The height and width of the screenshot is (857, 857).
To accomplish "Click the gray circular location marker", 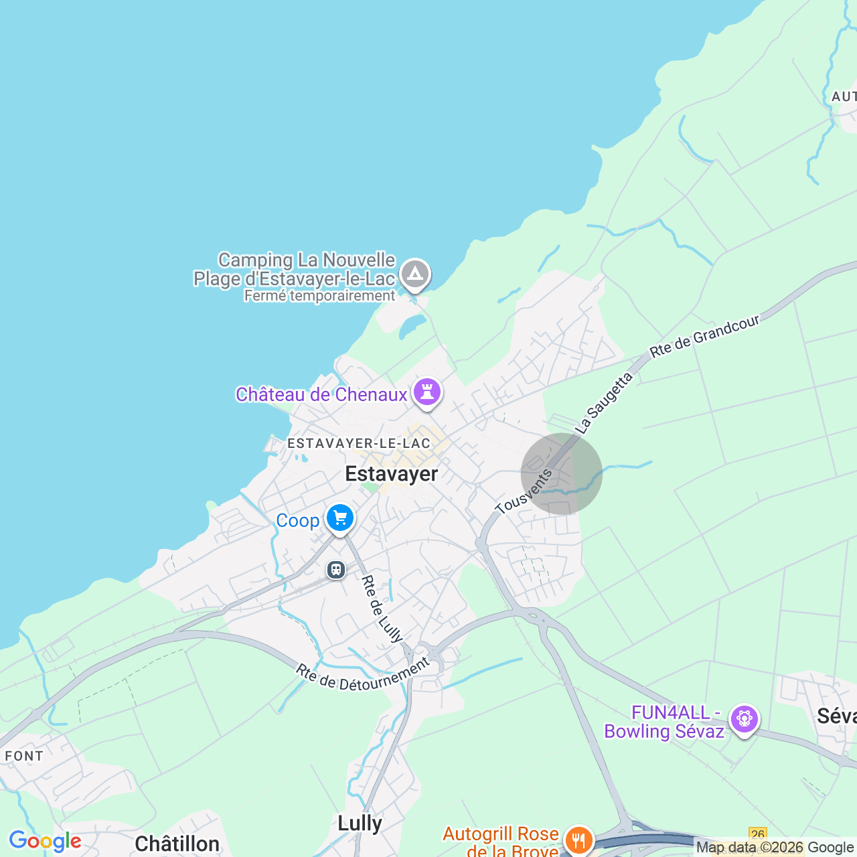I will coord(562,473).
